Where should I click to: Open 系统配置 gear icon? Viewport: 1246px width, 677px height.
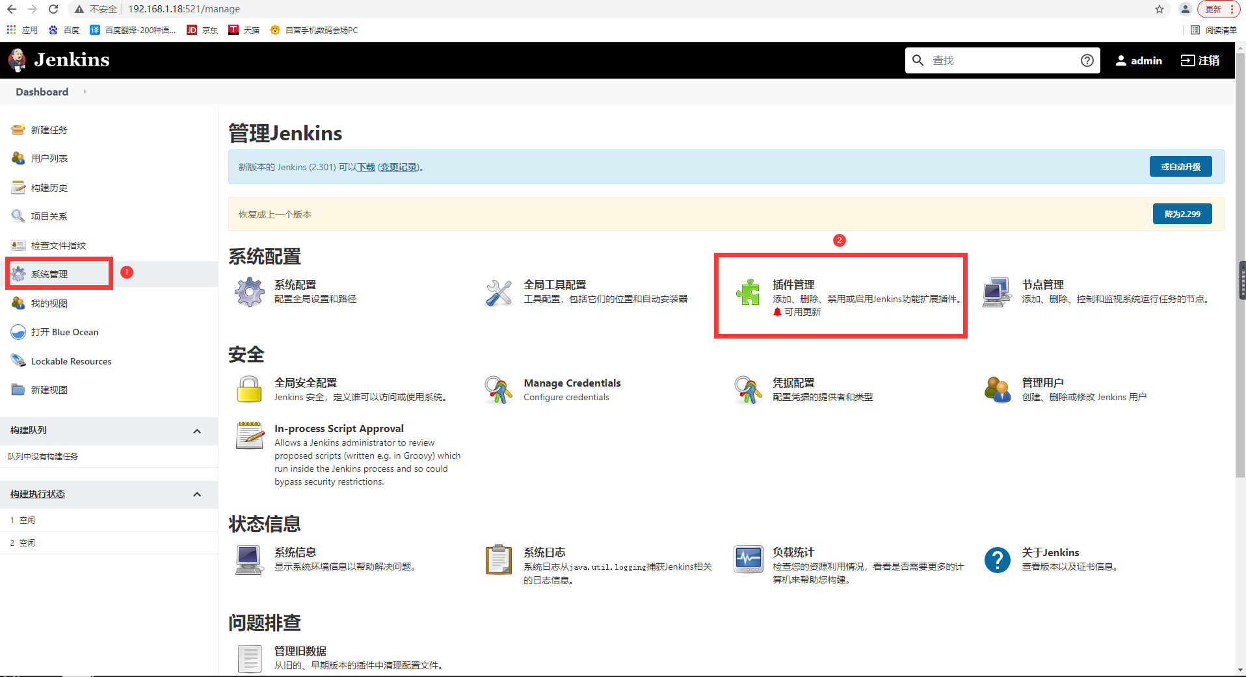pyautogui.click(x=250, y=292)
